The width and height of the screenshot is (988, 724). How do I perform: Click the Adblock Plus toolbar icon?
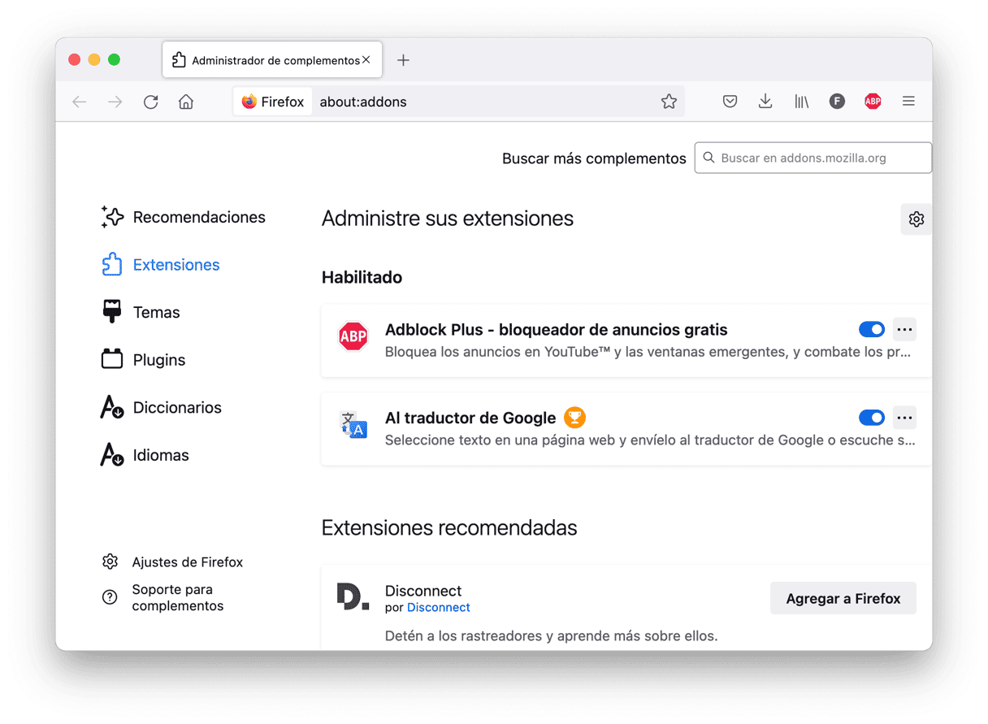click(873, 102)
